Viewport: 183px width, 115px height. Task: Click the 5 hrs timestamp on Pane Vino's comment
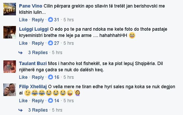pyautogui.click(x=69, y=20)
